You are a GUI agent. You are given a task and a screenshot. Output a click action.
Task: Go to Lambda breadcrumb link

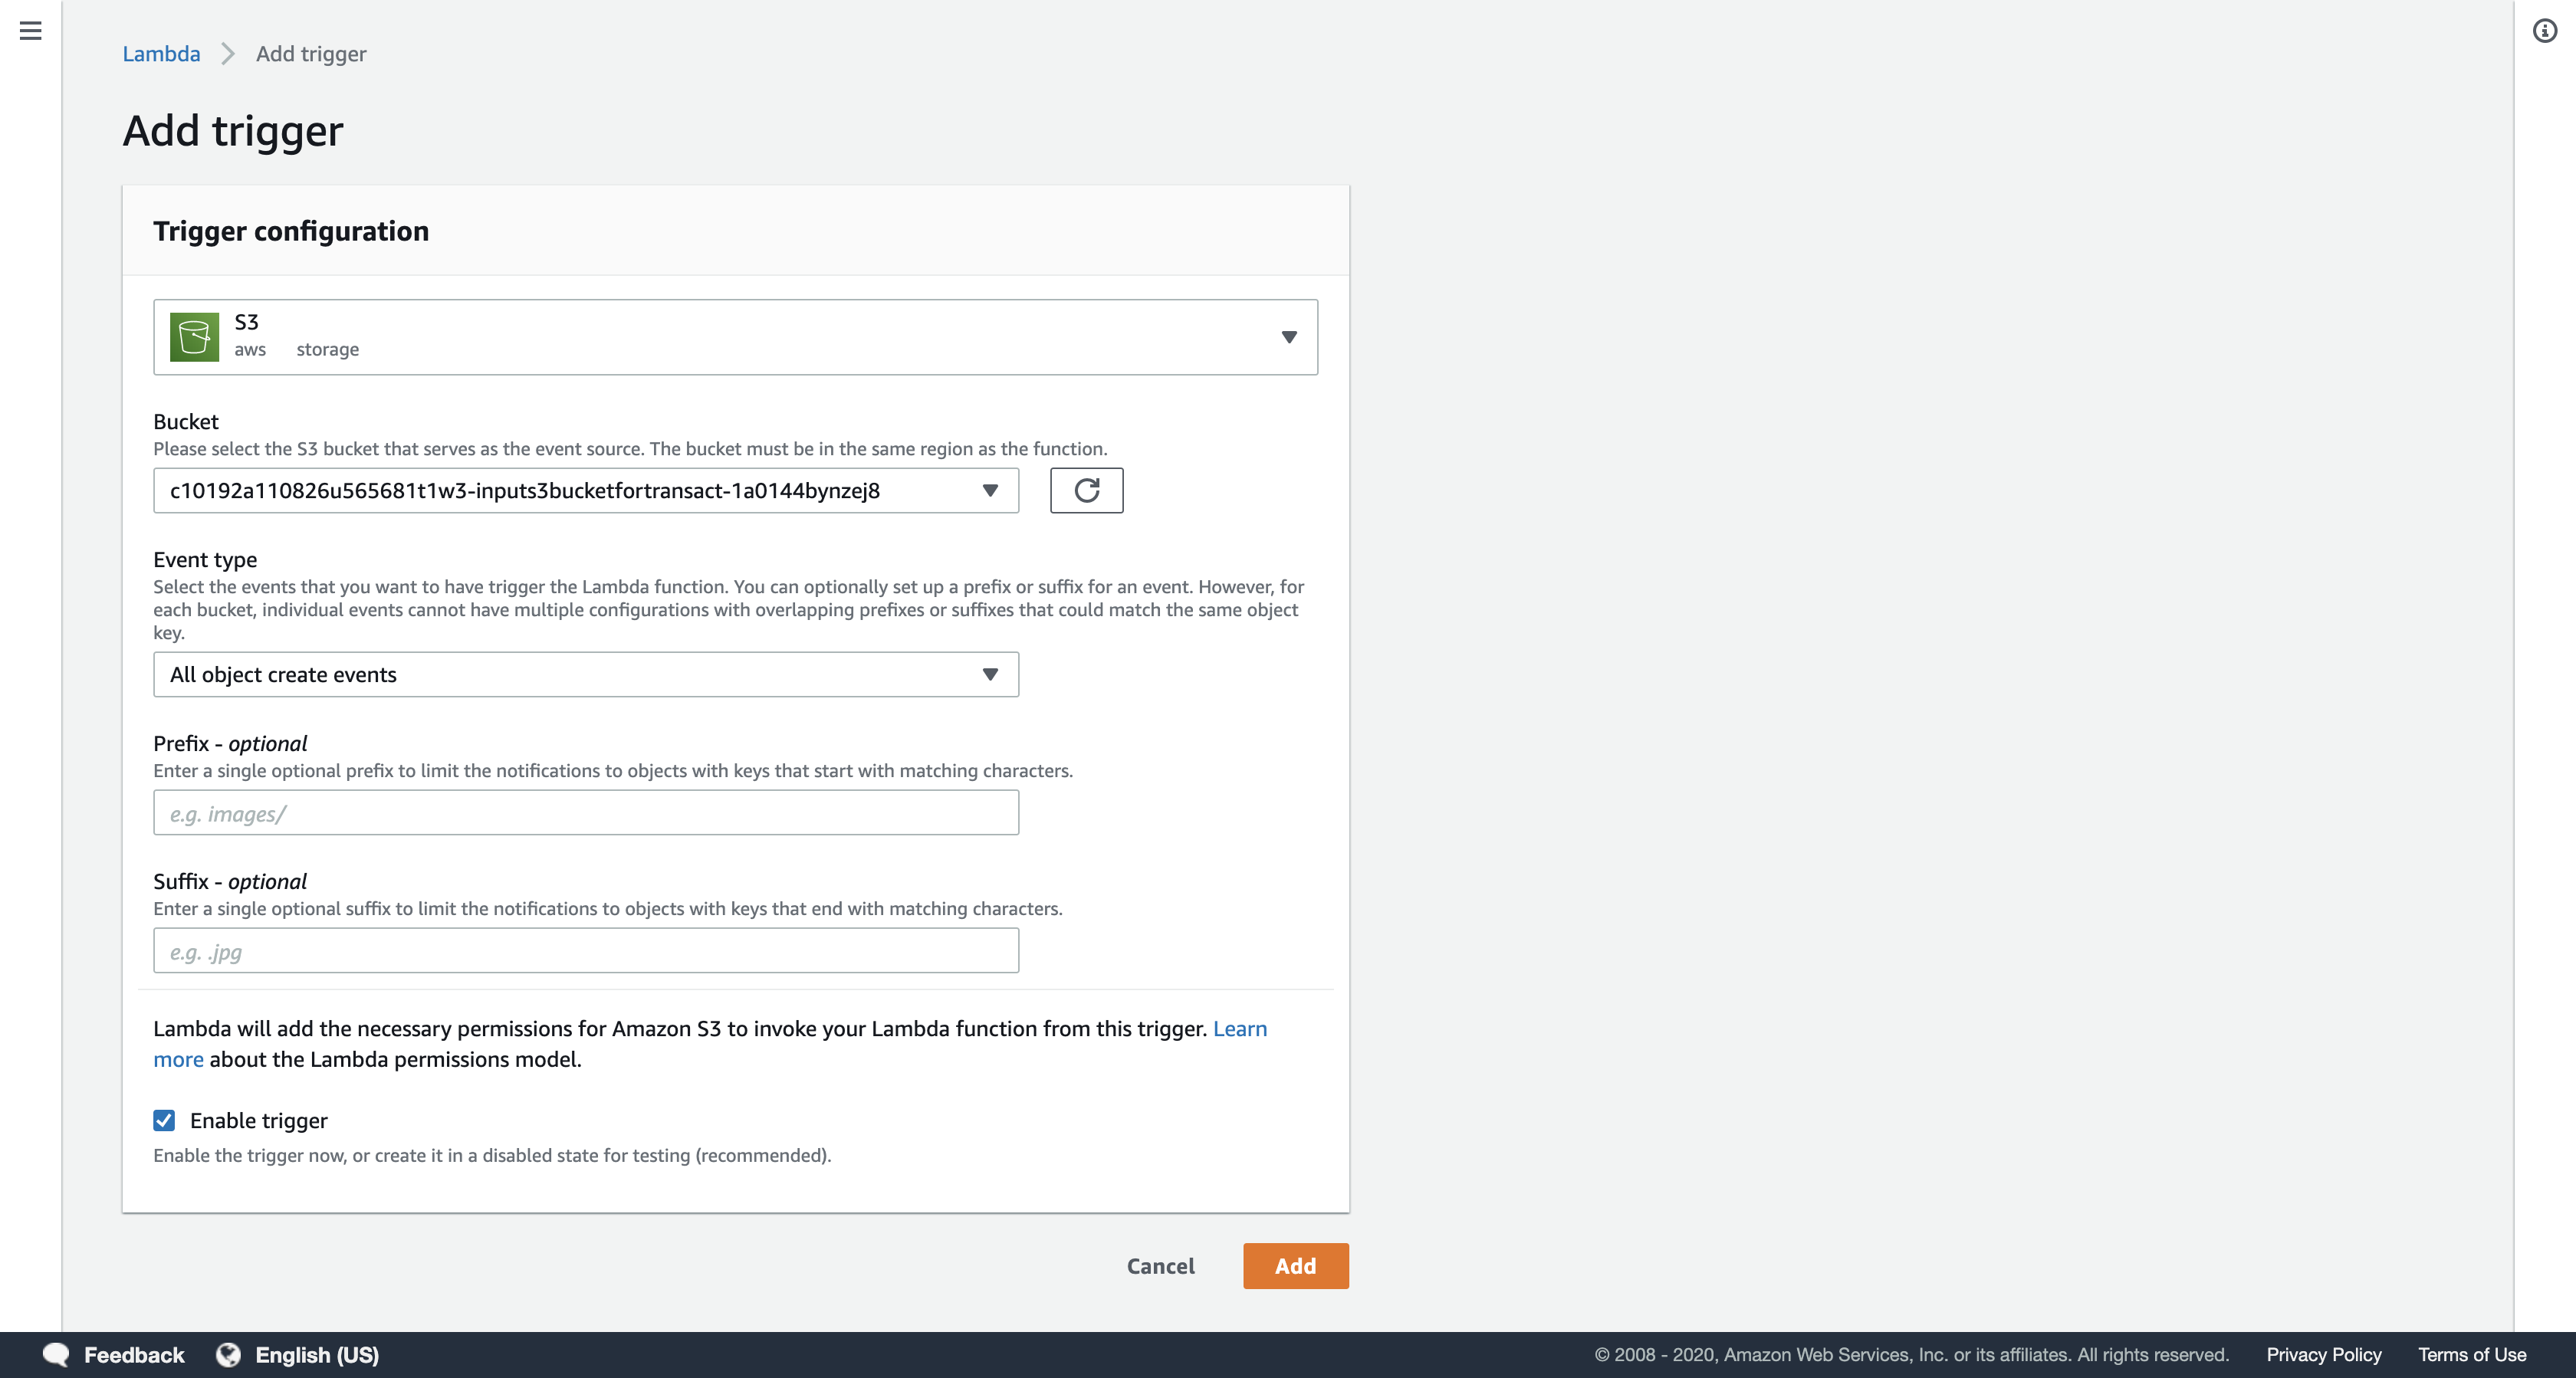pyautogui.click(x=161, y=54)
